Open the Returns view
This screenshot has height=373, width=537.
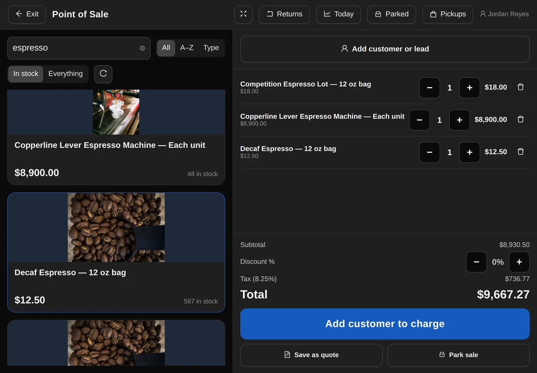(x=284, y=14)
